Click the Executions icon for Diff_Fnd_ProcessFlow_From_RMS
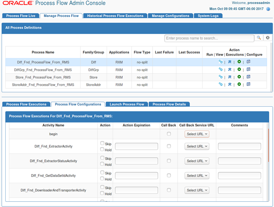 coord(239,62)
